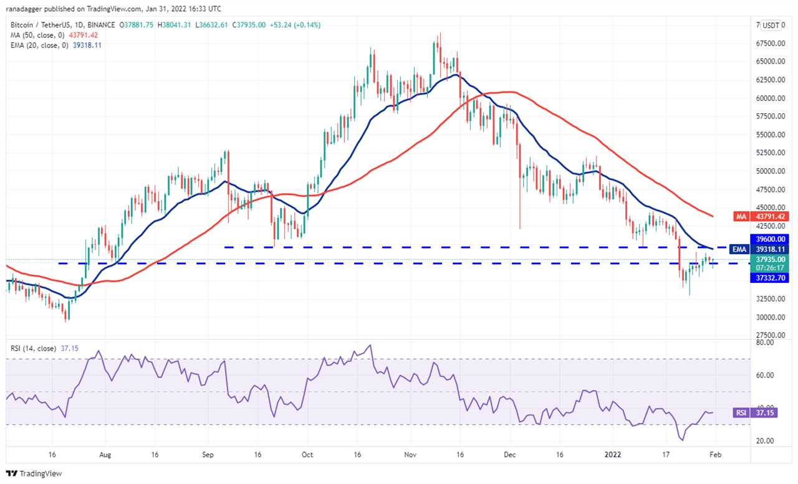Click the TradingView logo in bottom corner
The width and height of the screenshot is (798, 484).
[35, 473]
